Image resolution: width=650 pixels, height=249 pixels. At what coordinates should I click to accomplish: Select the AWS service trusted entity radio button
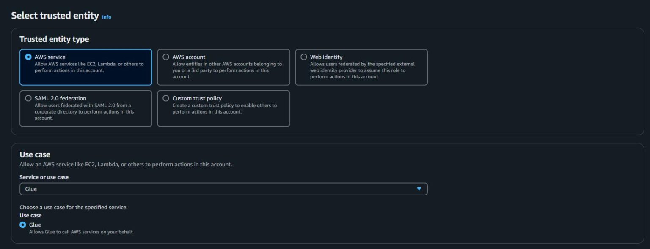(x=28, y=57)
